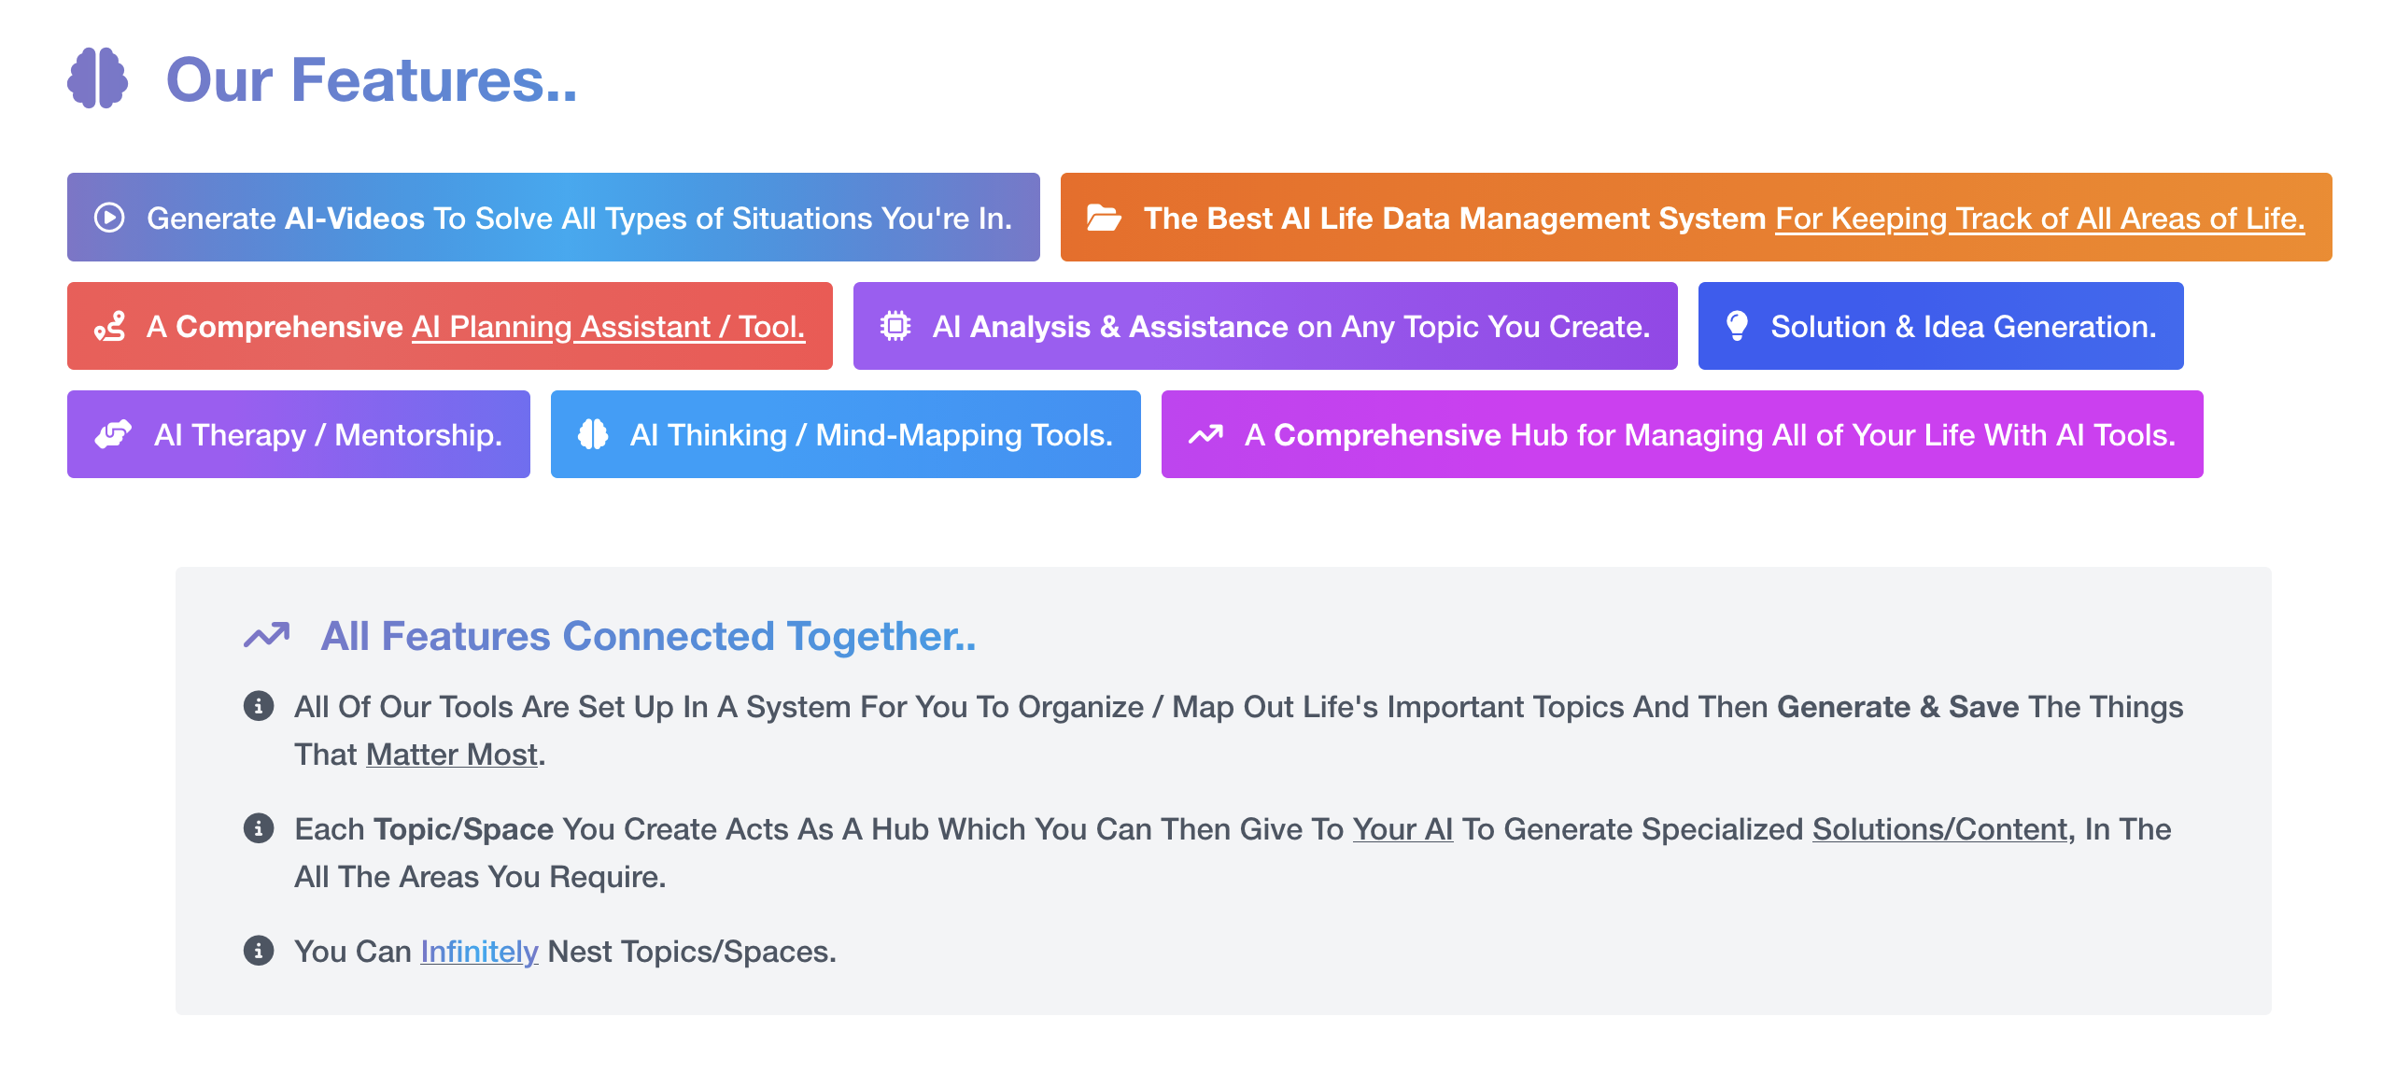Click the microchip icon on AI Analysis banner
The height and width of the screenshot is (1087, 2396).
click(x=895, y=326)
